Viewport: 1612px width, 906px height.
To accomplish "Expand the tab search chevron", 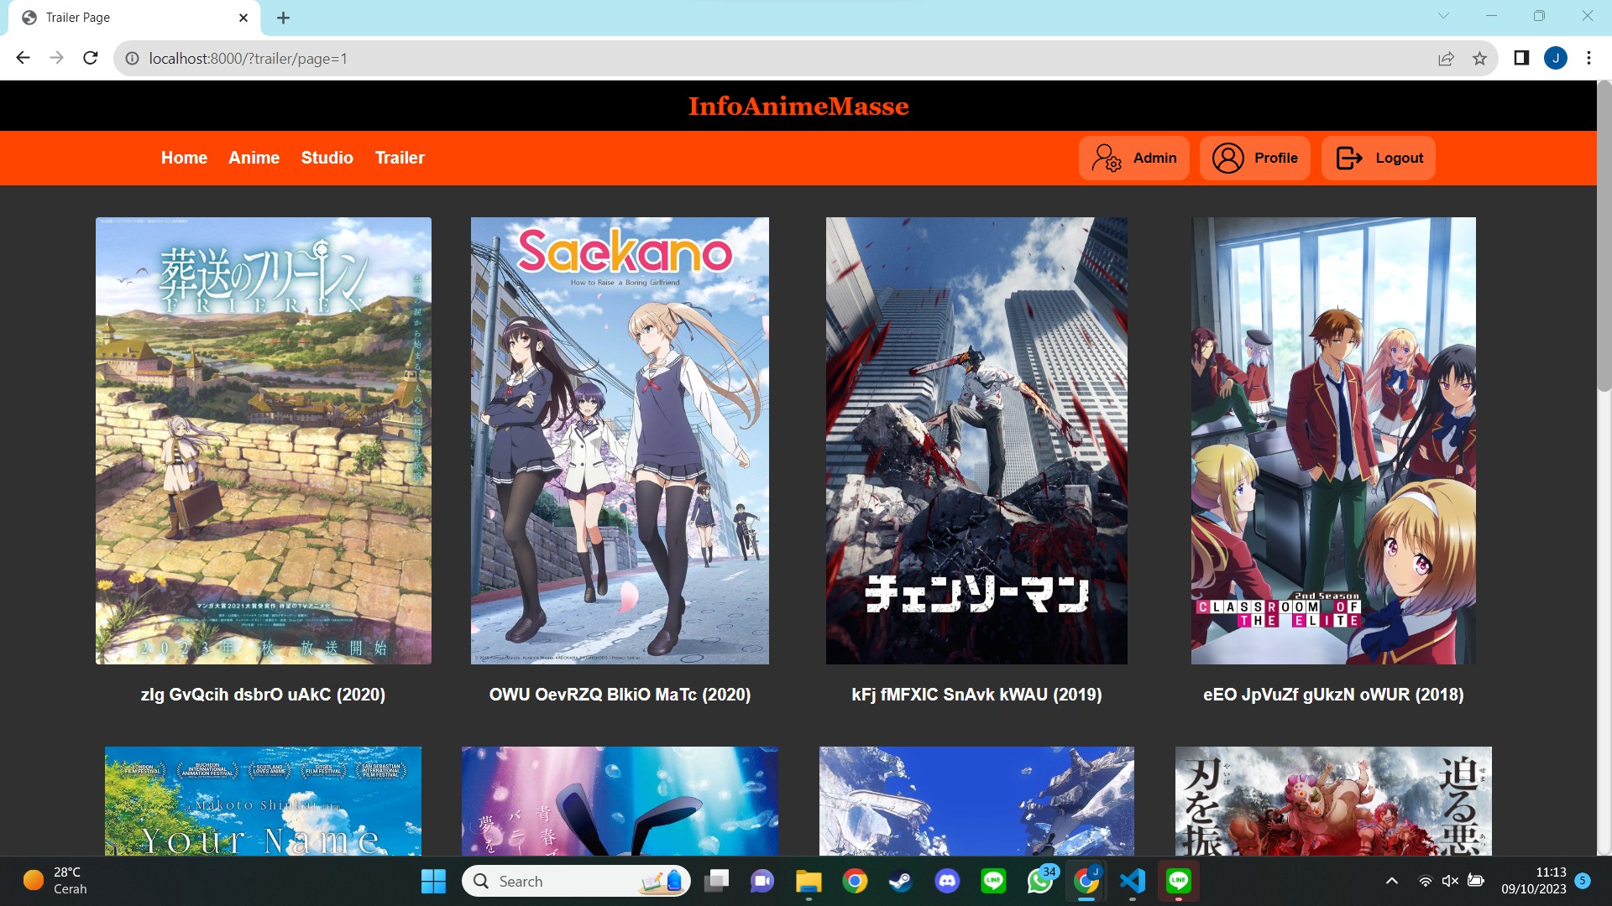I will (x=1443, y=16).
